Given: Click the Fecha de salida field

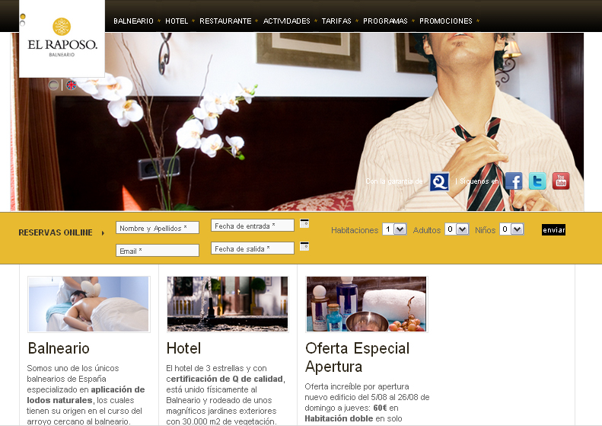Looking at the screenshot, I should [x=253, y=248].
